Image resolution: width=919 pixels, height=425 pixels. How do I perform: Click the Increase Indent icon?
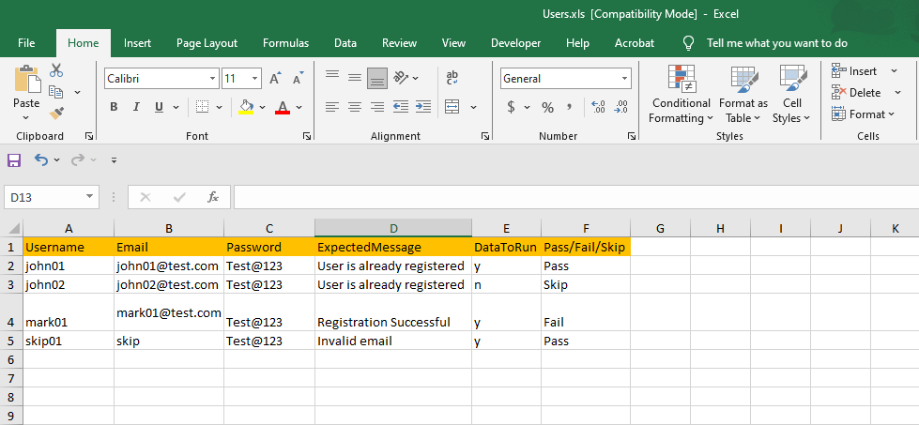click(423, 107)
